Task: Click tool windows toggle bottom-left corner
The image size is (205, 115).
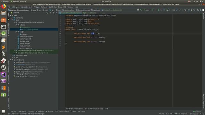Action: [9, 114]
